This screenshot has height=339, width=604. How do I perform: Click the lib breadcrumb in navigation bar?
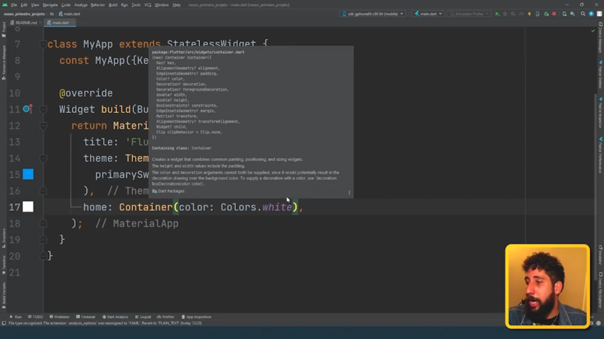[51, 14]
